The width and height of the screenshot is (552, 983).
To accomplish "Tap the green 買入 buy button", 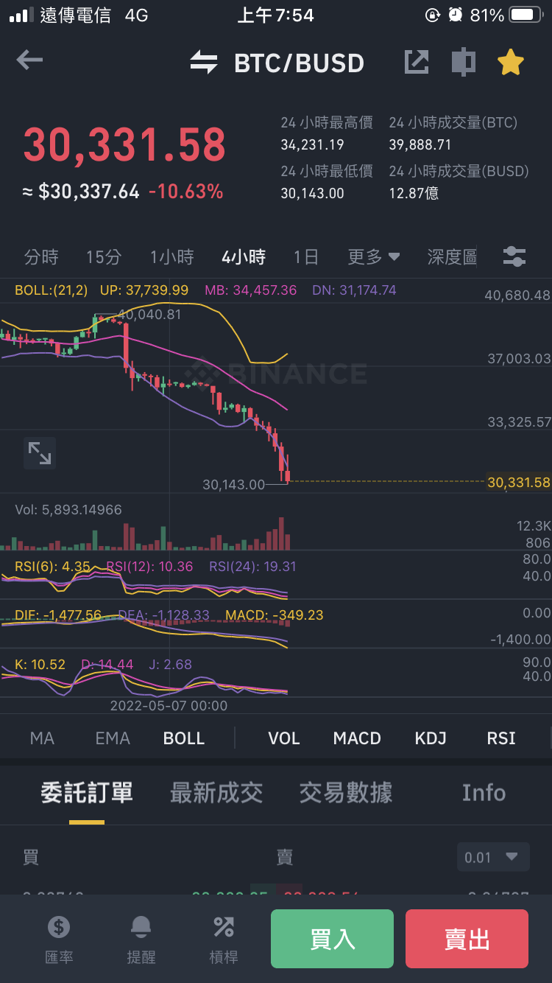I will click(332, 939).
